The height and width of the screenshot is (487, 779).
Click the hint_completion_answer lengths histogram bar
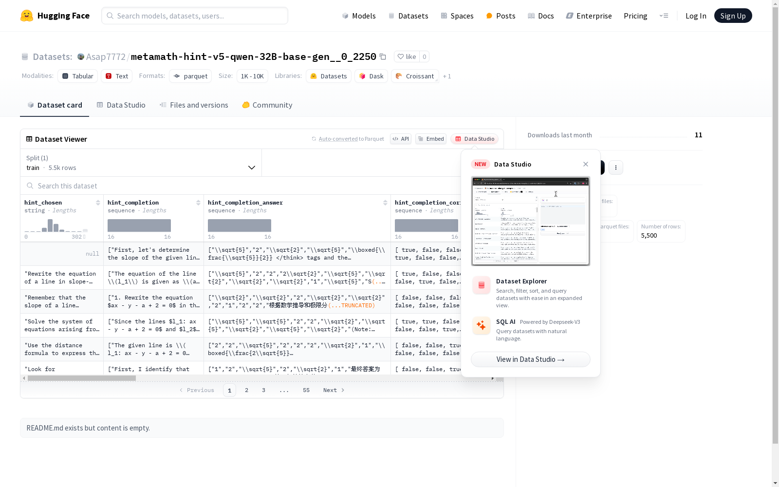coord(240,225)
